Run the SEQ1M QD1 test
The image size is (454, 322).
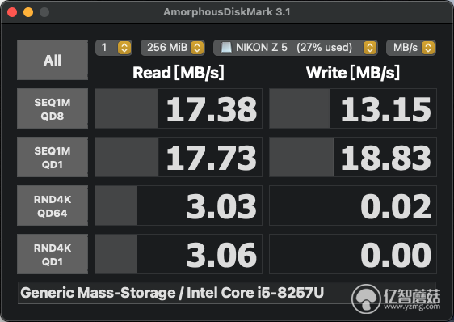(x=53, y=157)
